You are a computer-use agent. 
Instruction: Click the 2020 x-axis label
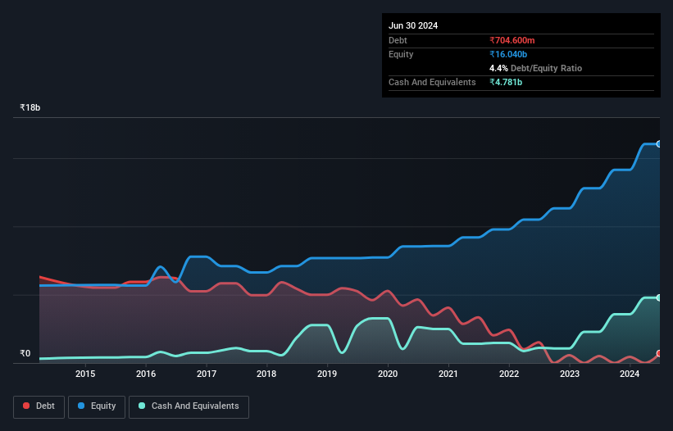(388, 374)
